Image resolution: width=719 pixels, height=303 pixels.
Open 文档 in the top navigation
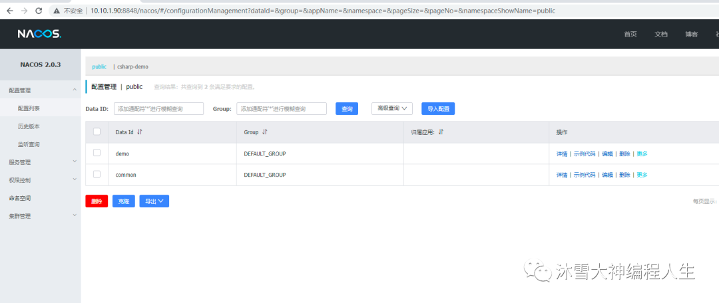point(661,35)
